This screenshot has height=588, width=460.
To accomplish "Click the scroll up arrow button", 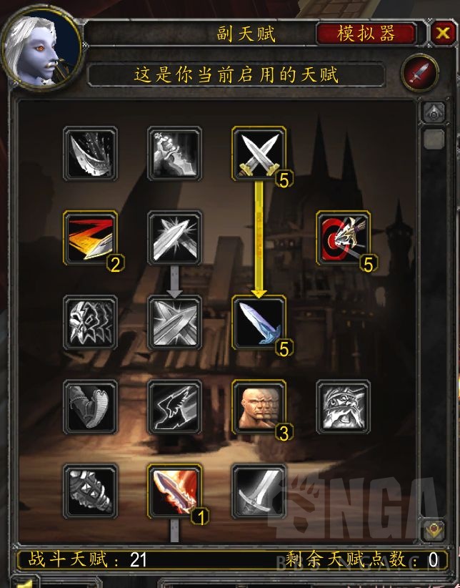I will click(434, 112).
